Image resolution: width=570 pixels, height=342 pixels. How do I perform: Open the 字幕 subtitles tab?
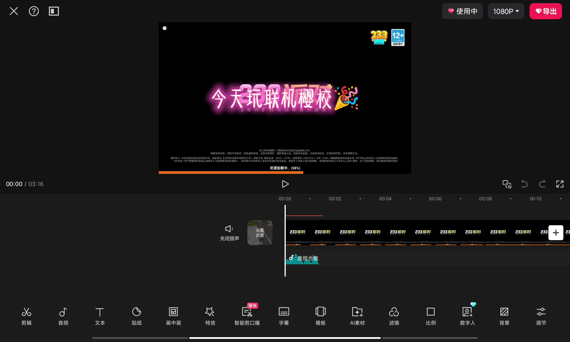[284, 316]
